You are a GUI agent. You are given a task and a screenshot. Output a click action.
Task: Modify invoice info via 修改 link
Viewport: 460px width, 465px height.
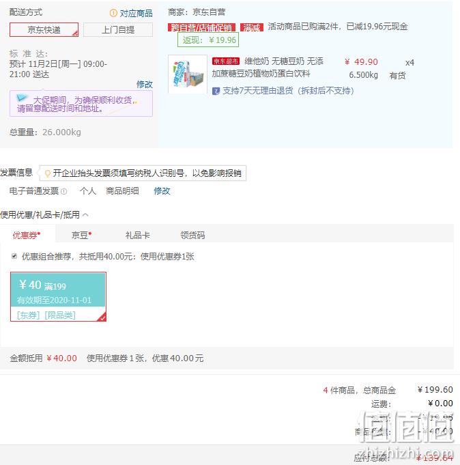(162, 191)
